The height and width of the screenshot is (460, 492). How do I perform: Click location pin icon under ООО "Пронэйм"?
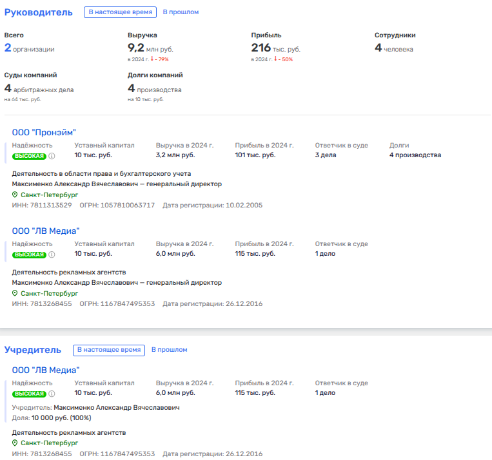15,195
